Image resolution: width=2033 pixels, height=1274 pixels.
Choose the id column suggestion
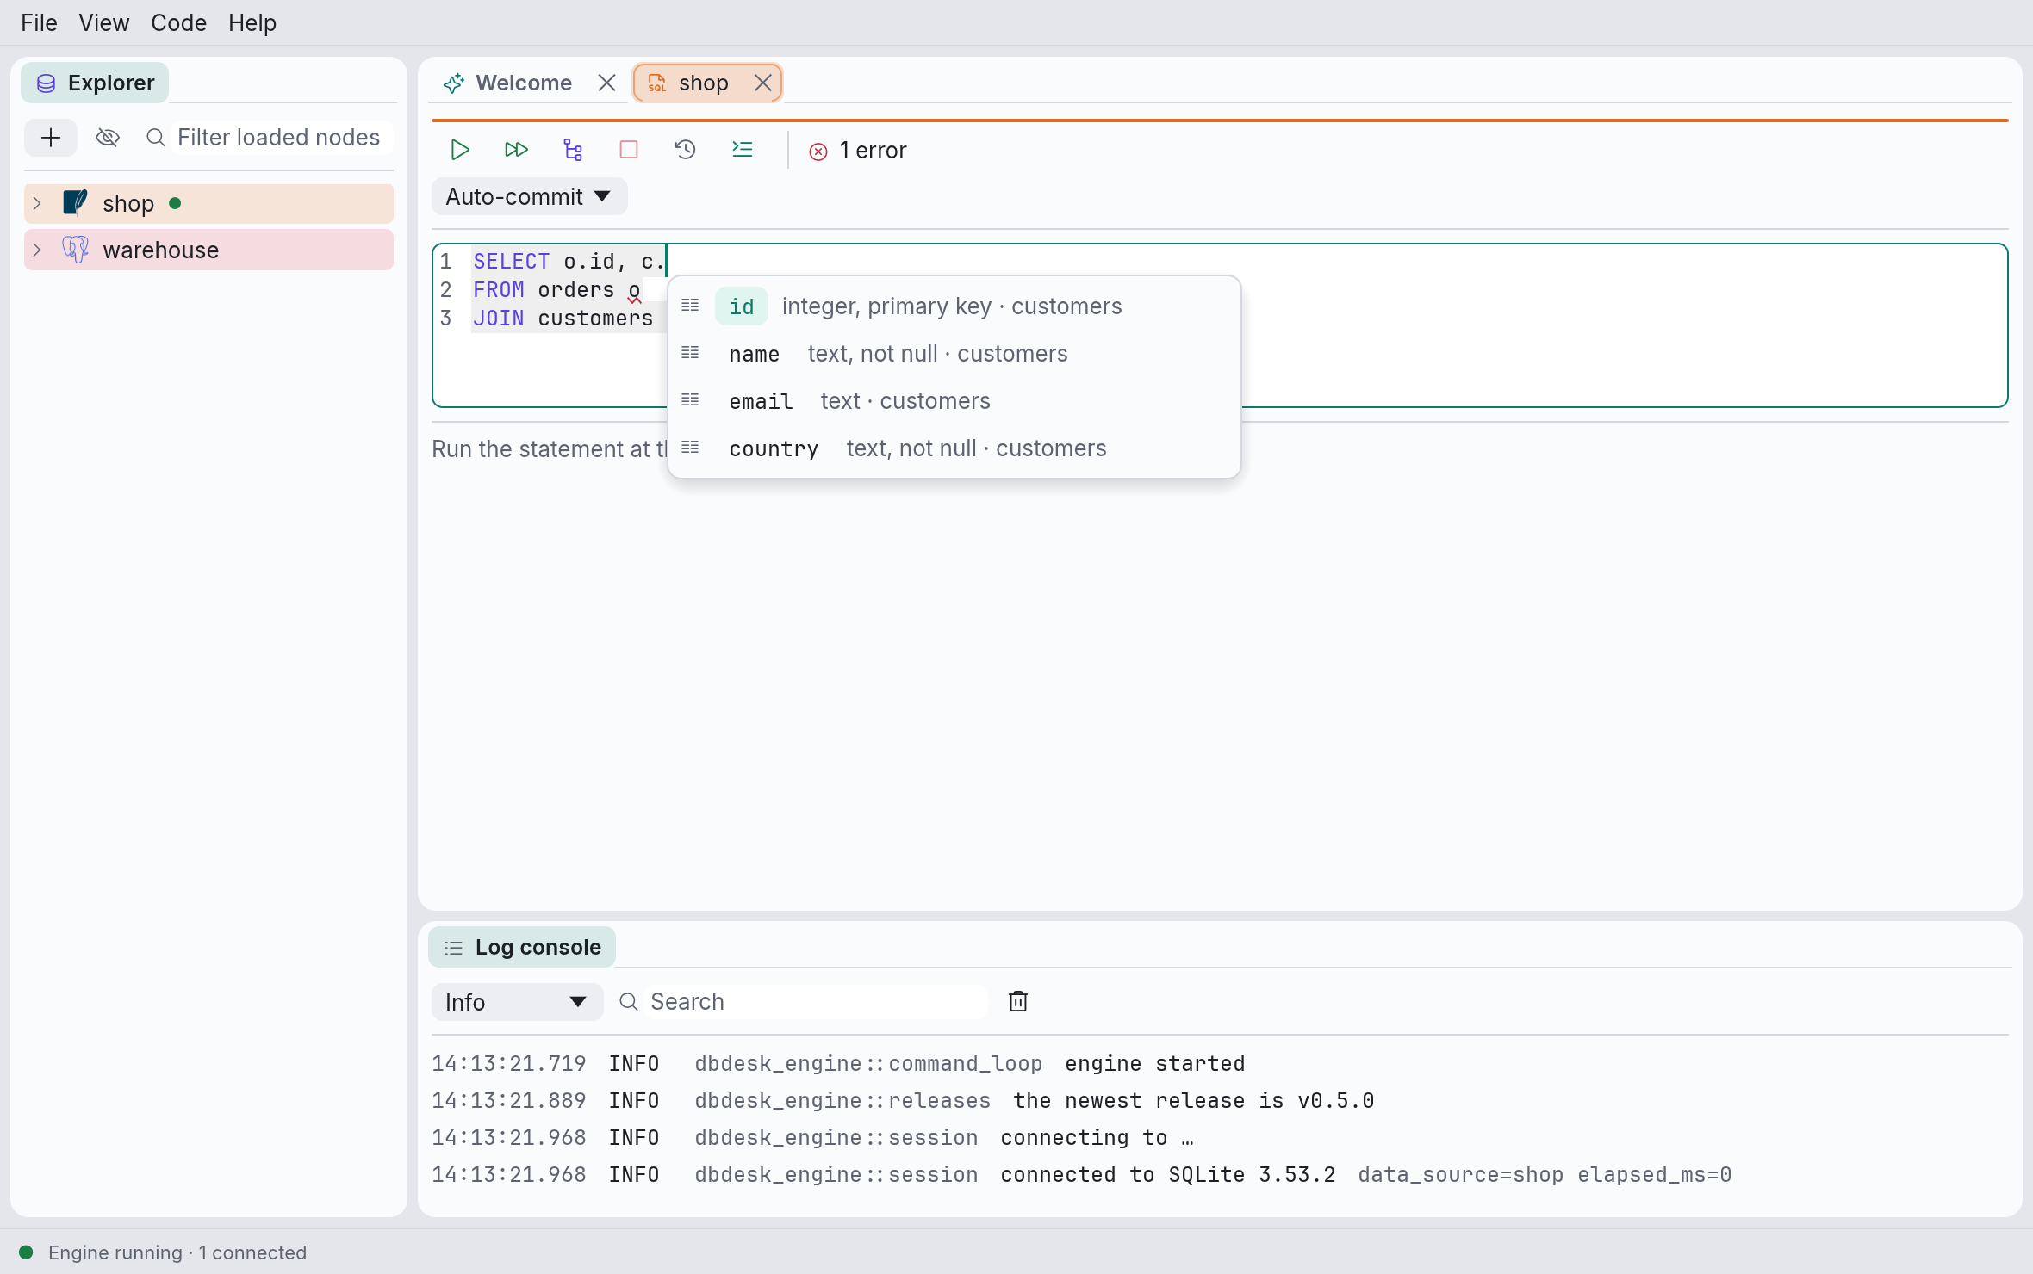(954, 306)
